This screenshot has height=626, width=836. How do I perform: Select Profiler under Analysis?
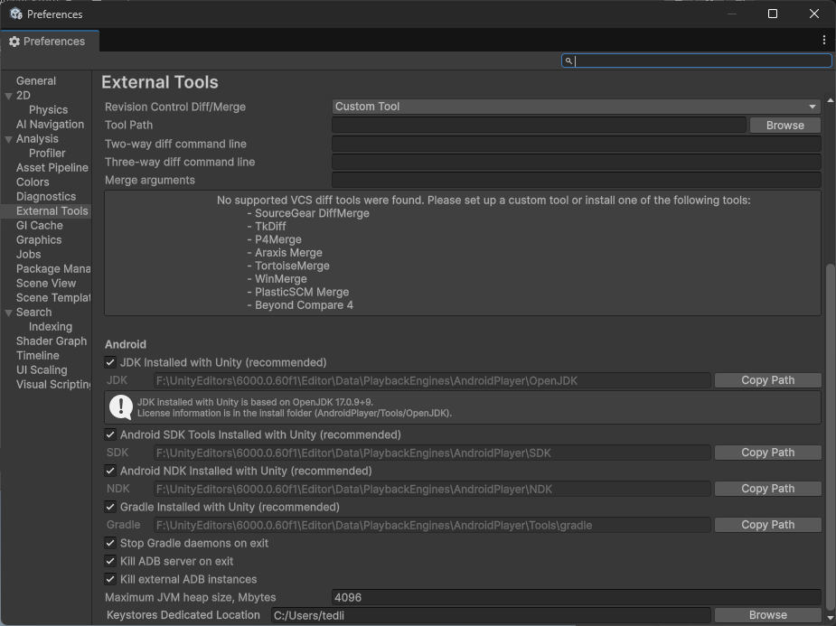[x=46, y=153]
